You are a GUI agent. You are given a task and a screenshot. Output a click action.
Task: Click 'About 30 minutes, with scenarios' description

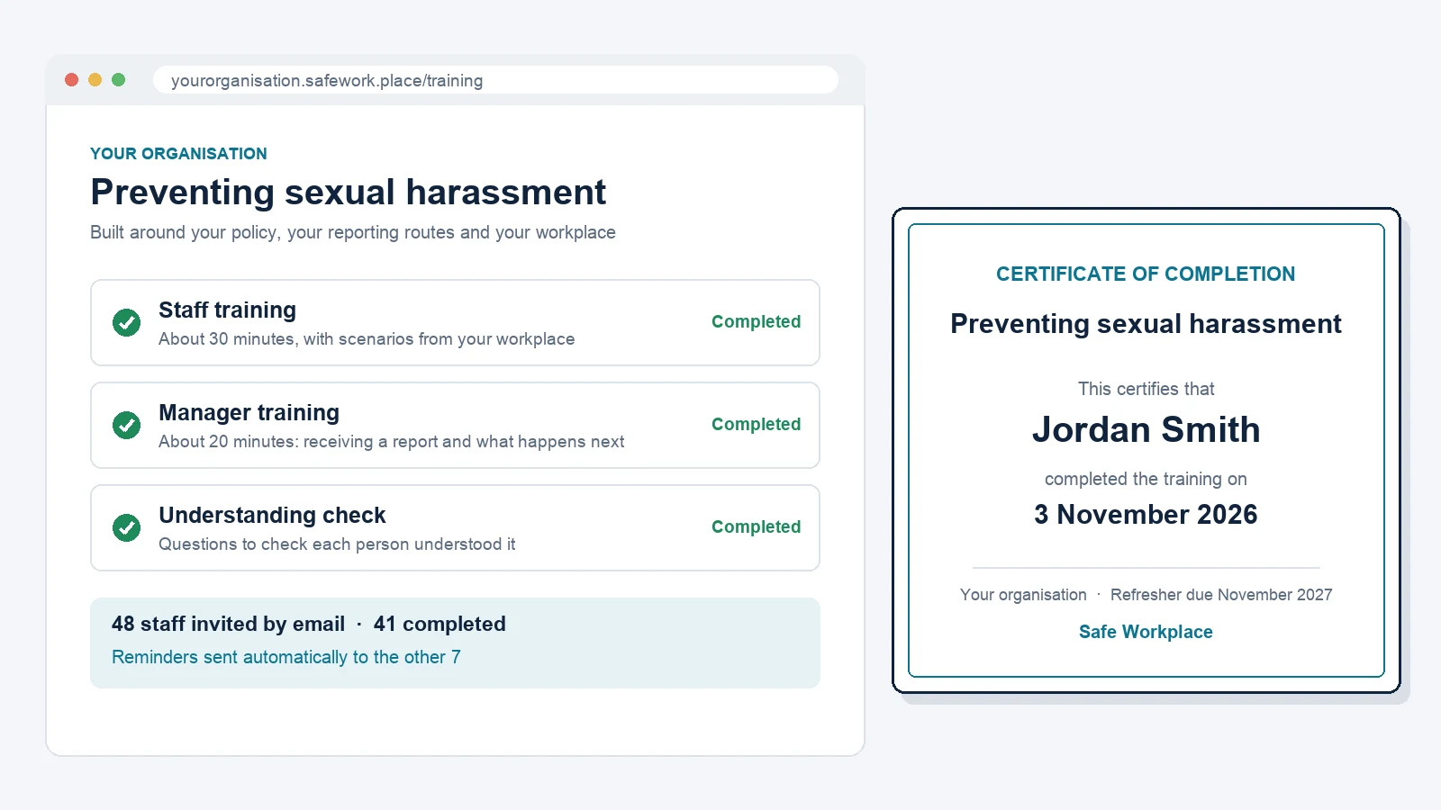click(x=367, y=339)
